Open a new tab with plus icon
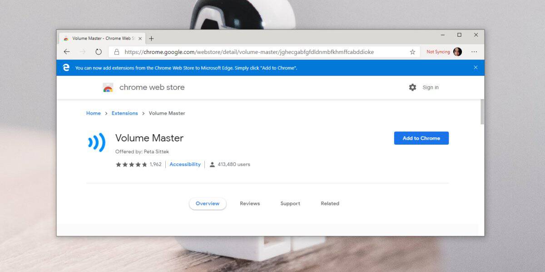 [x=152, y=39]
